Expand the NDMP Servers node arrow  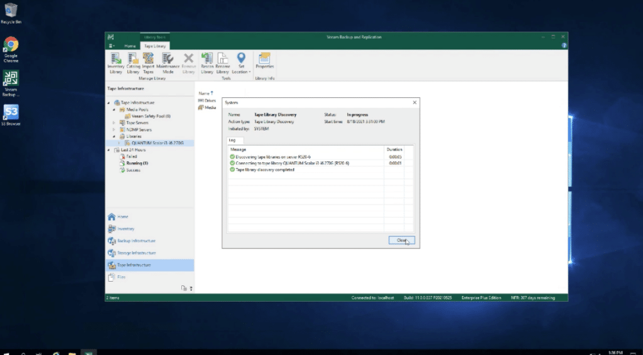tap(114, 130)
